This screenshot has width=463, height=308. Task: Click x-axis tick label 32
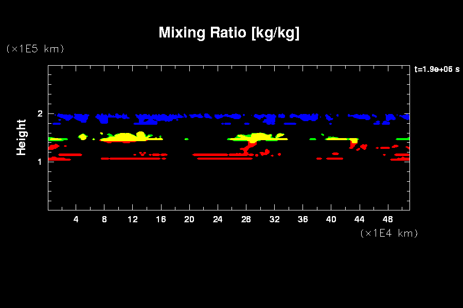274,220
